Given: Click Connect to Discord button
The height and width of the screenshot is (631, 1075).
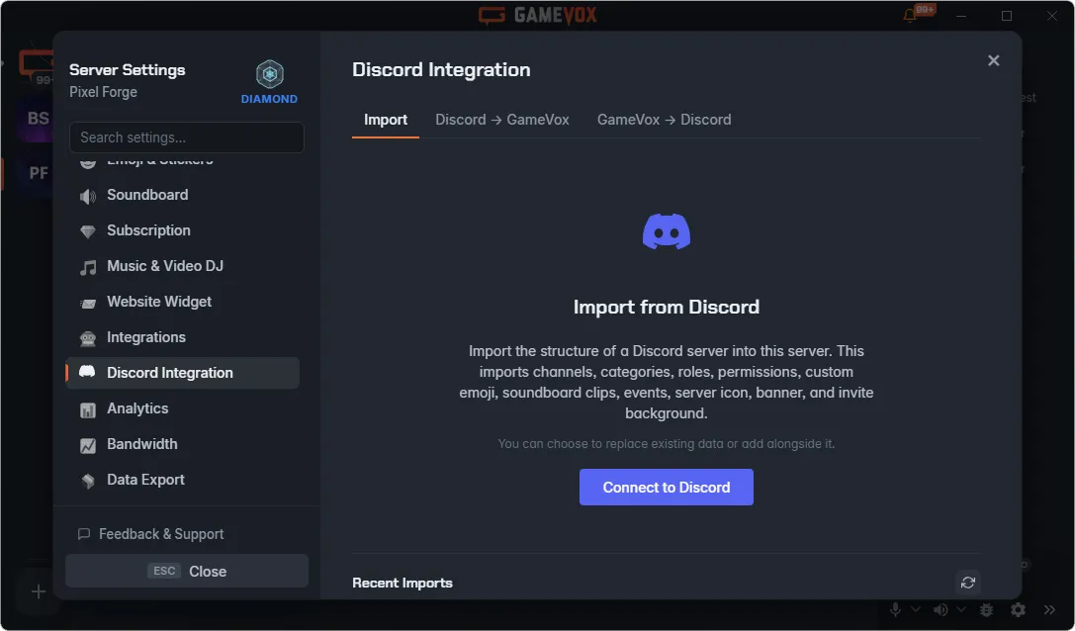Looking at the screenshot, I should pos(667,487).
